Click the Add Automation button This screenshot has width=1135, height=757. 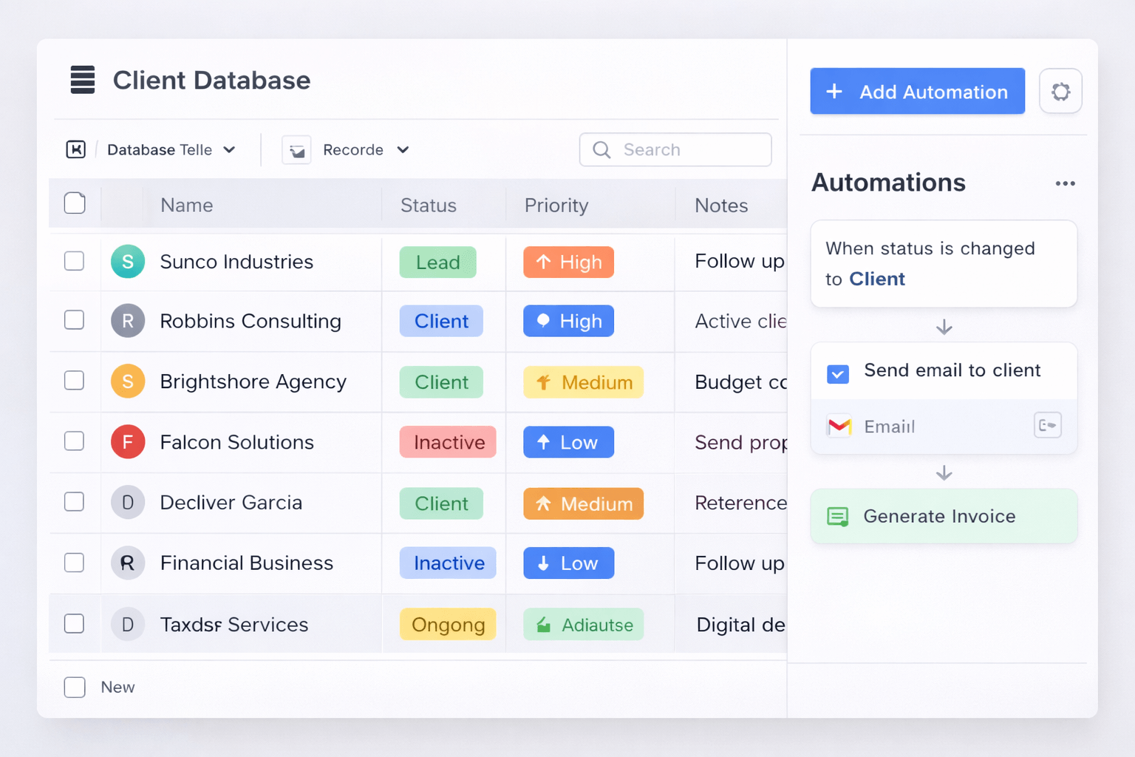(x=917, y=91)
